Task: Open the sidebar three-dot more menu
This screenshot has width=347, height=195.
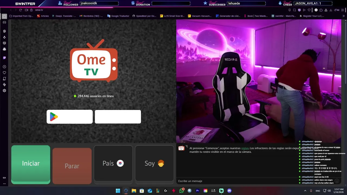Action: (4, 184)
